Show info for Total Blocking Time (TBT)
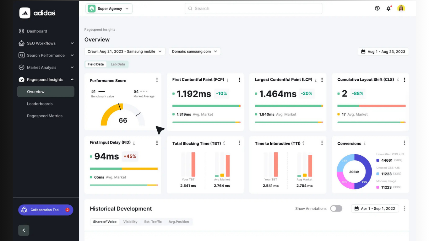 click(x=224, y=143)
